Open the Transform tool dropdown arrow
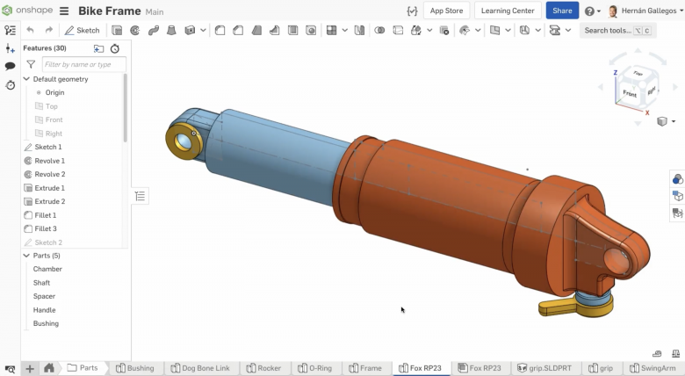Viewport: 685px width, 376px height. pos(429,30)
